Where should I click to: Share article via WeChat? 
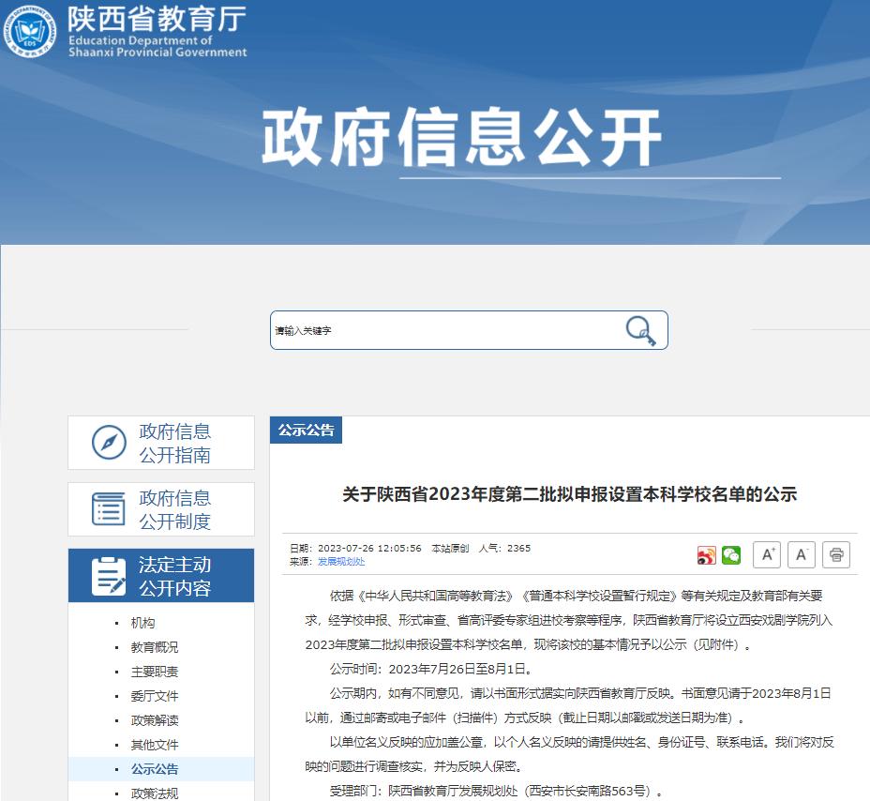732,554
